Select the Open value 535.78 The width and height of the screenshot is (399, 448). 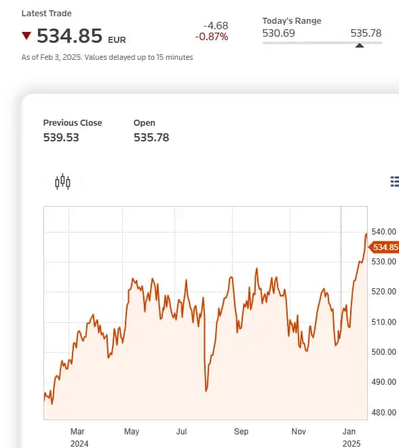151,137
